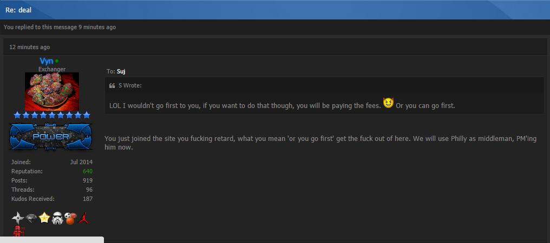Click the Posts count 919
The width and height of the screenshot is (550, 243).
click(88, 181)
